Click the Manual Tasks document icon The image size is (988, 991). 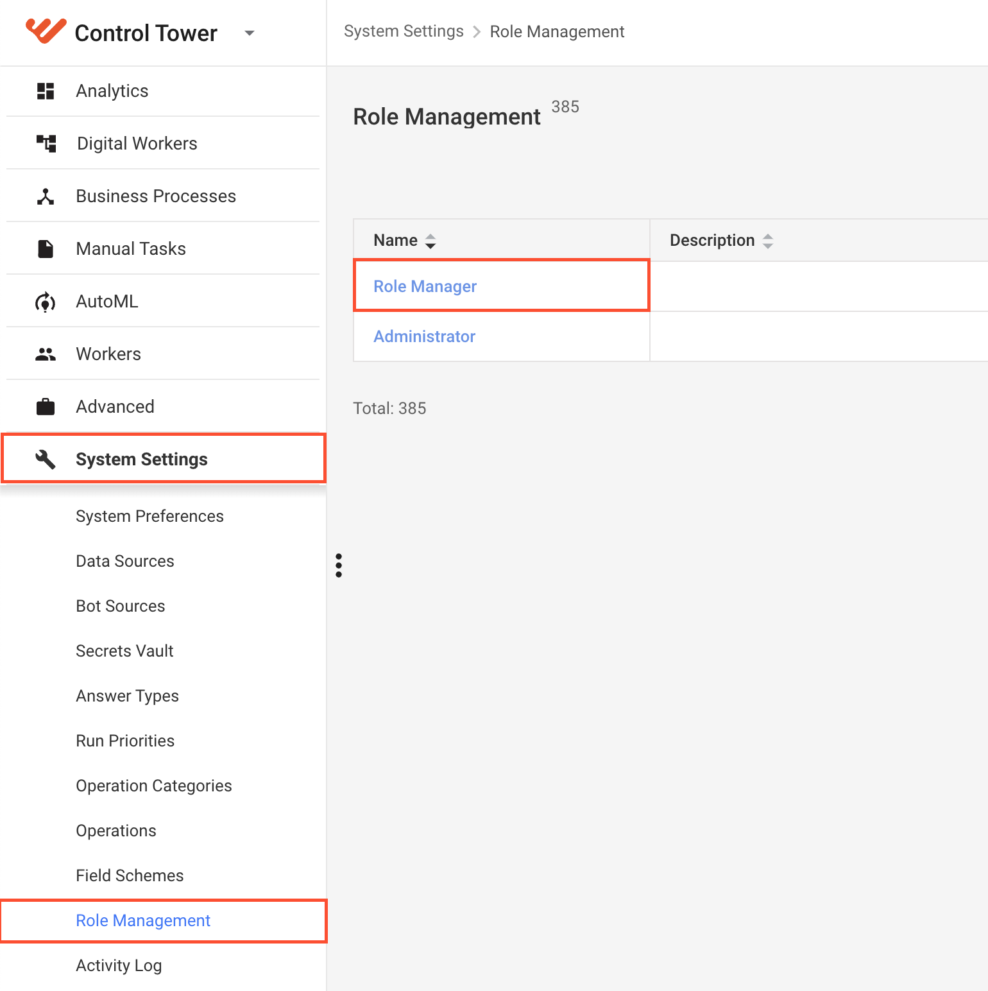coord(46,249)
